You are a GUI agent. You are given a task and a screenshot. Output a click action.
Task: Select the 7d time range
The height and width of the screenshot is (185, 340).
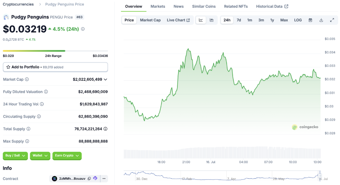click(239, 20)
